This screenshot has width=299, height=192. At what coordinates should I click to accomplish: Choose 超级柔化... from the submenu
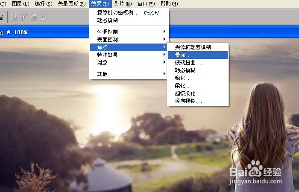(198, 93)
